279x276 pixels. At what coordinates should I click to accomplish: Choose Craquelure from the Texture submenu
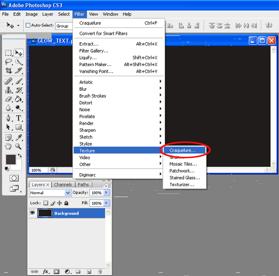(184, 150)
